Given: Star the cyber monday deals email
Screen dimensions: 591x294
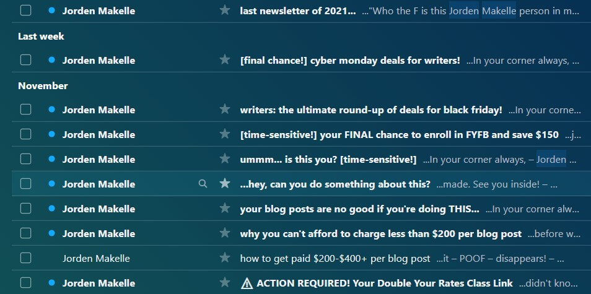Looking at the screenshot, I should pyautogui.click(x=225, y=60).
